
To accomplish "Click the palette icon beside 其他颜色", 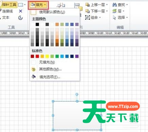I will point(33,69).
